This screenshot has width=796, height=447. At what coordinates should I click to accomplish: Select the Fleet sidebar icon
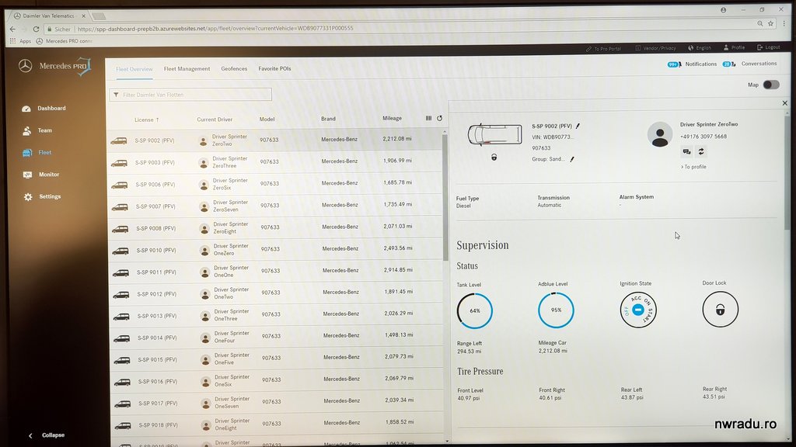pos(27,153)
